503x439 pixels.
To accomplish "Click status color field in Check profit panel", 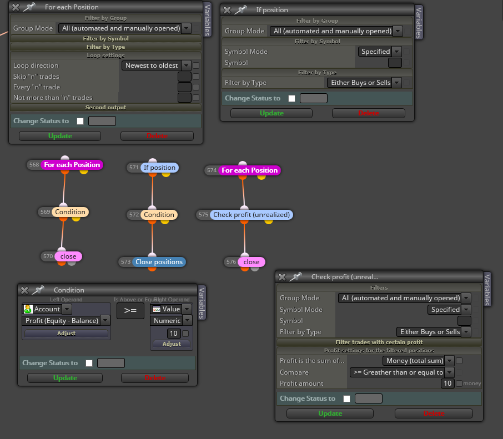I will pos(369,398).
